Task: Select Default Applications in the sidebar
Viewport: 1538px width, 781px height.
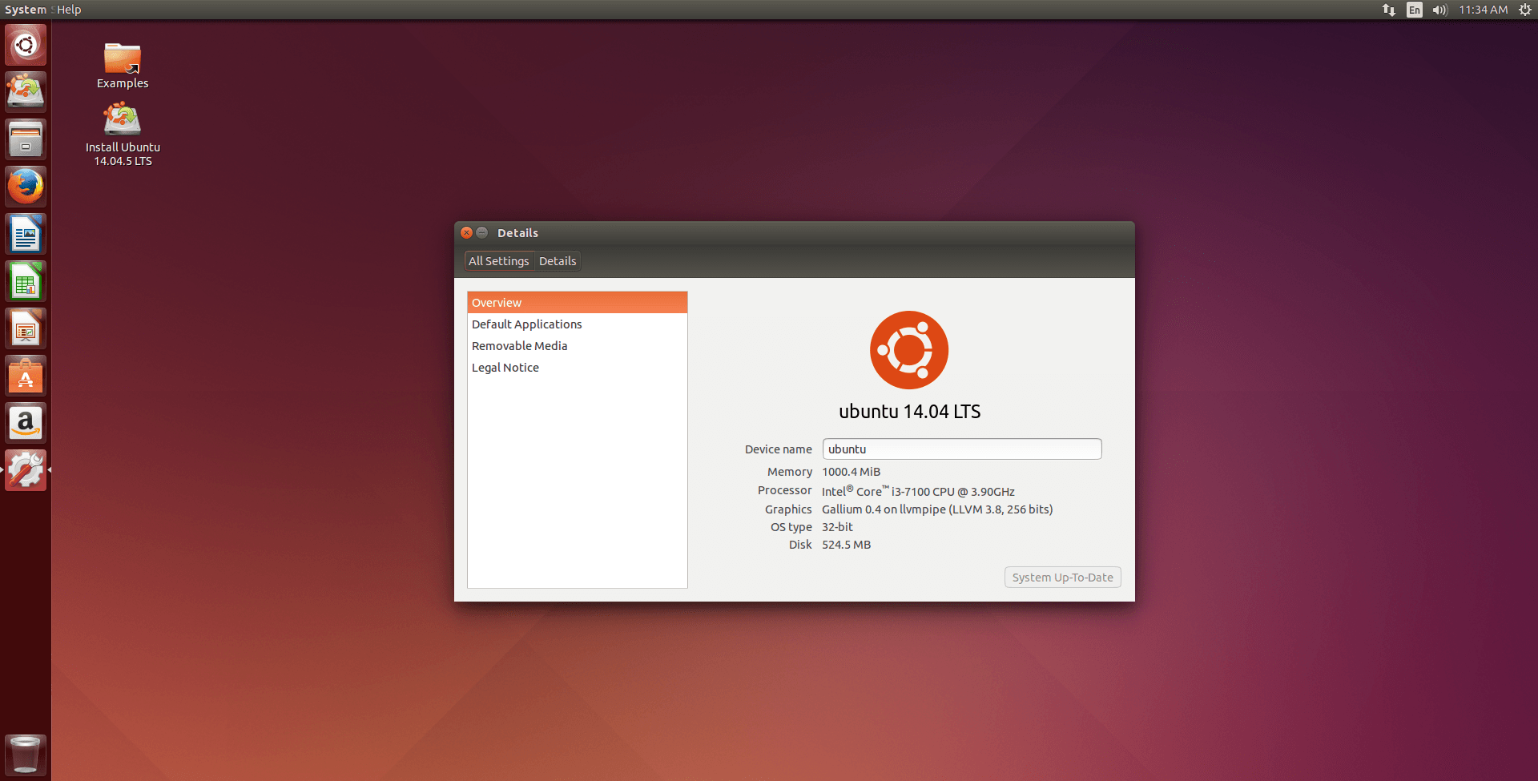Action: pos(578,324)
